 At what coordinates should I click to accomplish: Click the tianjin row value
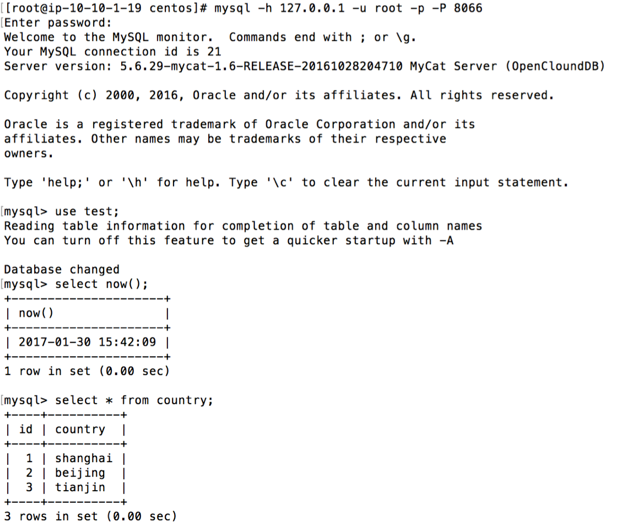[80, 487]
